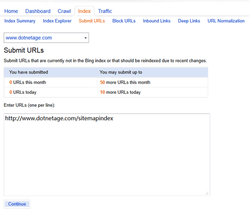Open Index Summary sub-page
Image resolution: width=249 pixels, height=212 pixels.
20,21
